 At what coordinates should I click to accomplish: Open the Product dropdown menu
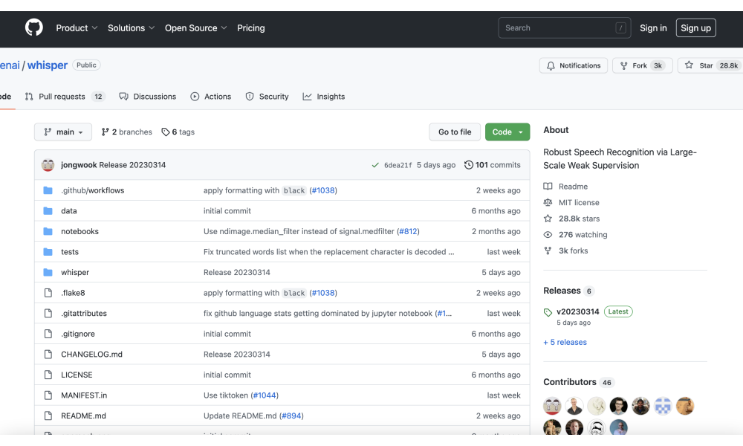77,28
